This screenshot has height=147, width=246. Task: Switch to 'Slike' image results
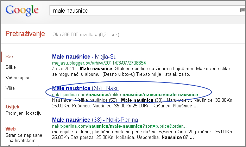(x=11, y=67)
